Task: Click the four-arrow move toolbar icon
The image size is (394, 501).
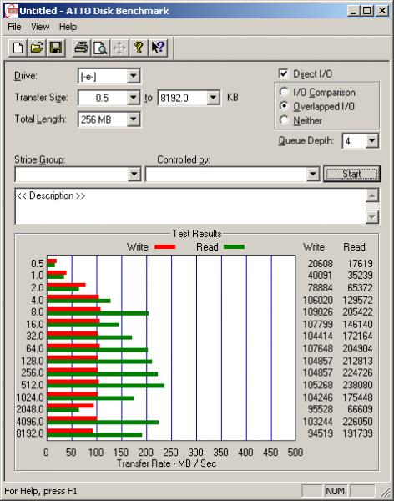Action: (119, 48)
